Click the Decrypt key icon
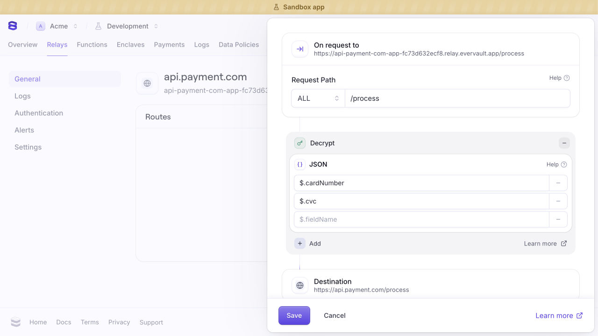Image resolution: width=598 pixels, height=336 pixels. click(x=300, y=143)
